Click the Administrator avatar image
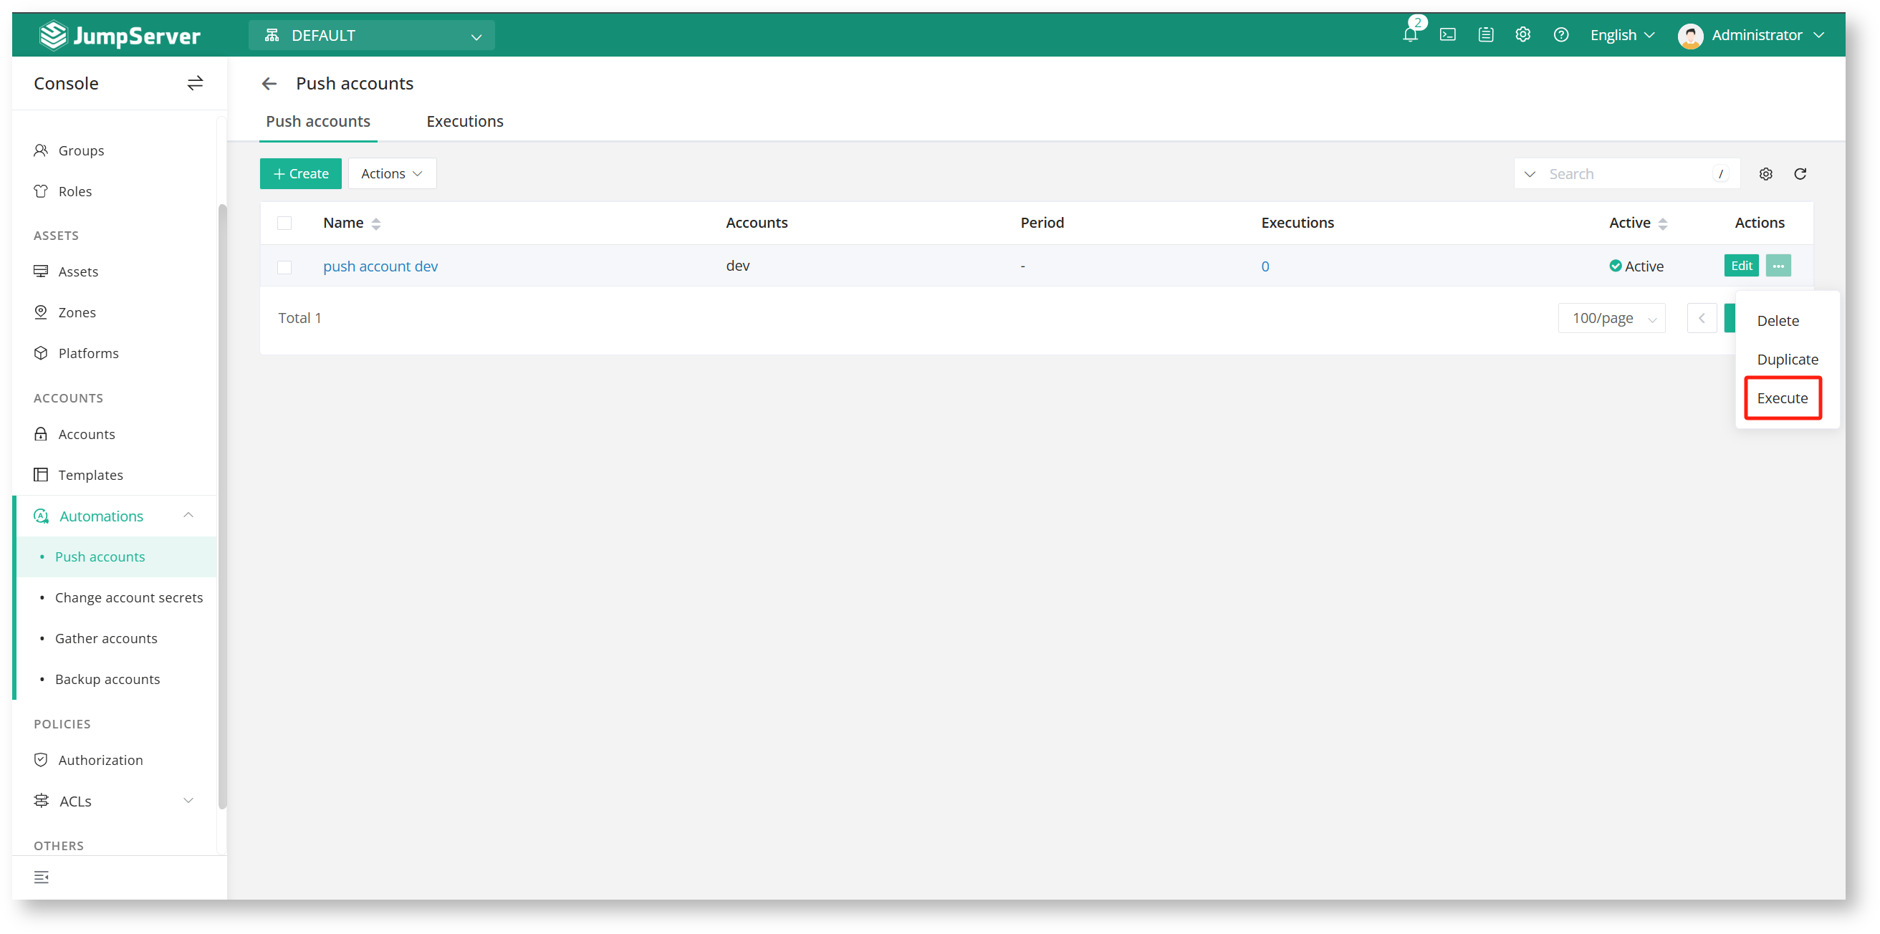 coord(1690,35)
